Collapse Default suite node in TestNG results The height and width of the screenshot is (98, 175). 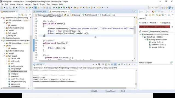click(140, 35)
